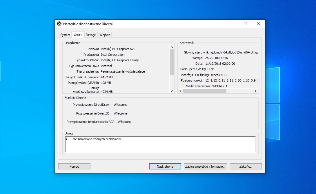This screenshot has height=194, width=316.
Task: Click the Zakończ button
Action: coord(246,167)
